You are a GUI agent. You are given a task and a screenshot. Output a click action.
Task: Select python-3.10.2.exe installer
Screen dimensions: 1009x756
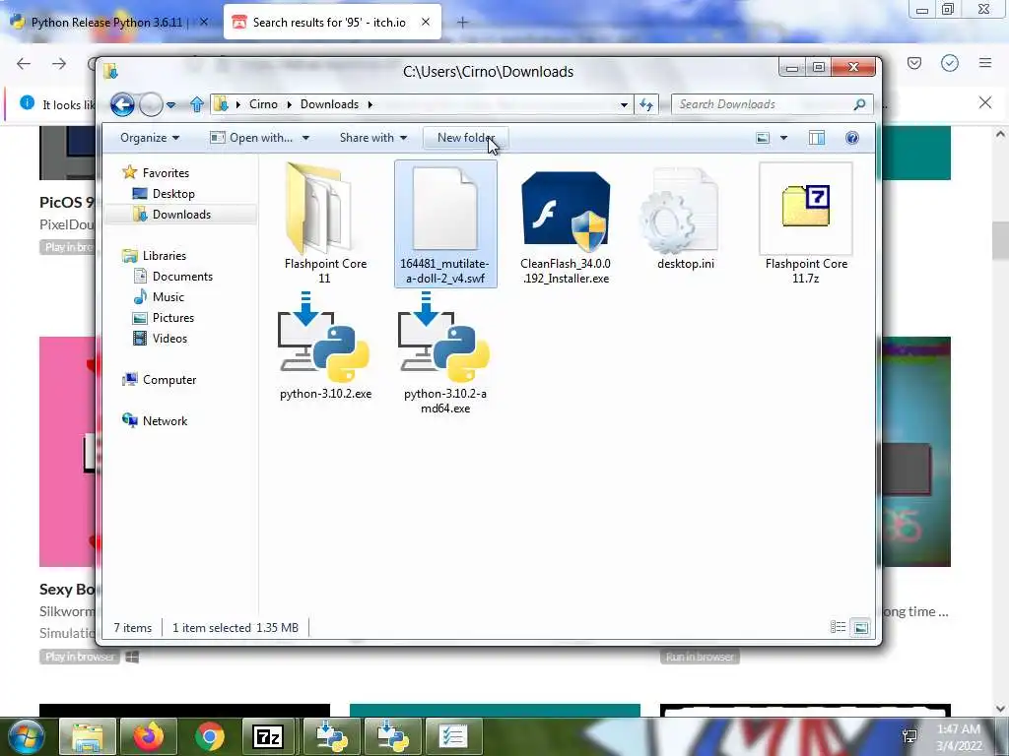(325, 346)
